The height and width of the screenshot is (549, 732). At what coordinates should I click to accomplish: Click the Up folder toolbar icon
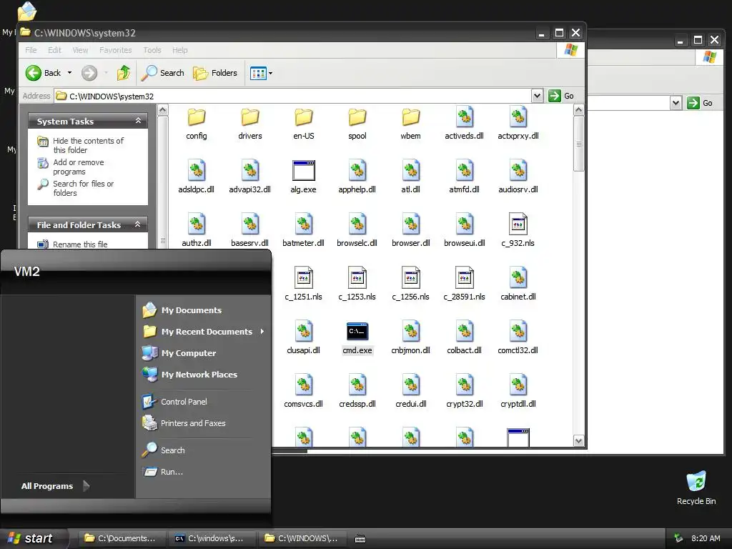tap(124, 73)
